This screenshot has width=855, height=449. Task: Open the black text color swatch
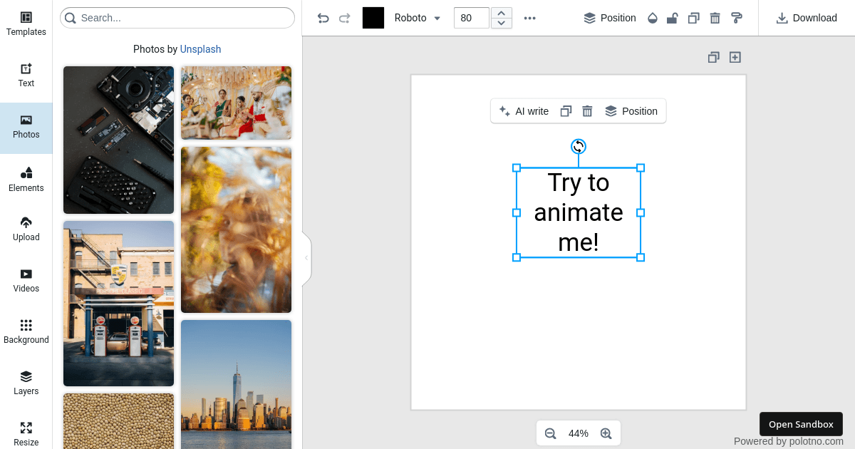(373, 18)
